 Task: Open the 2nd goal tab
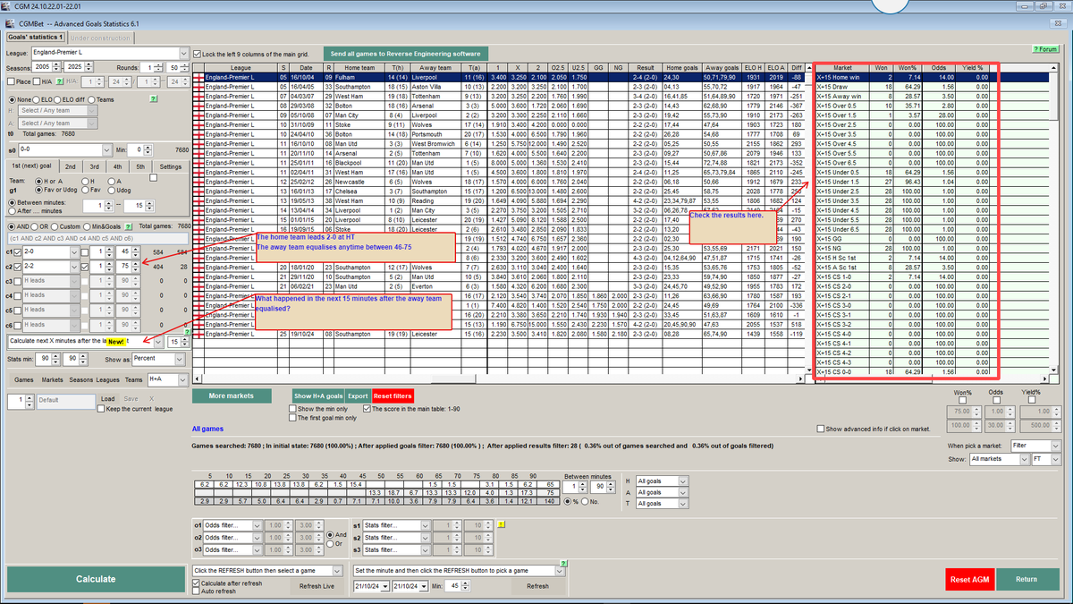click(x=70, y=166)
